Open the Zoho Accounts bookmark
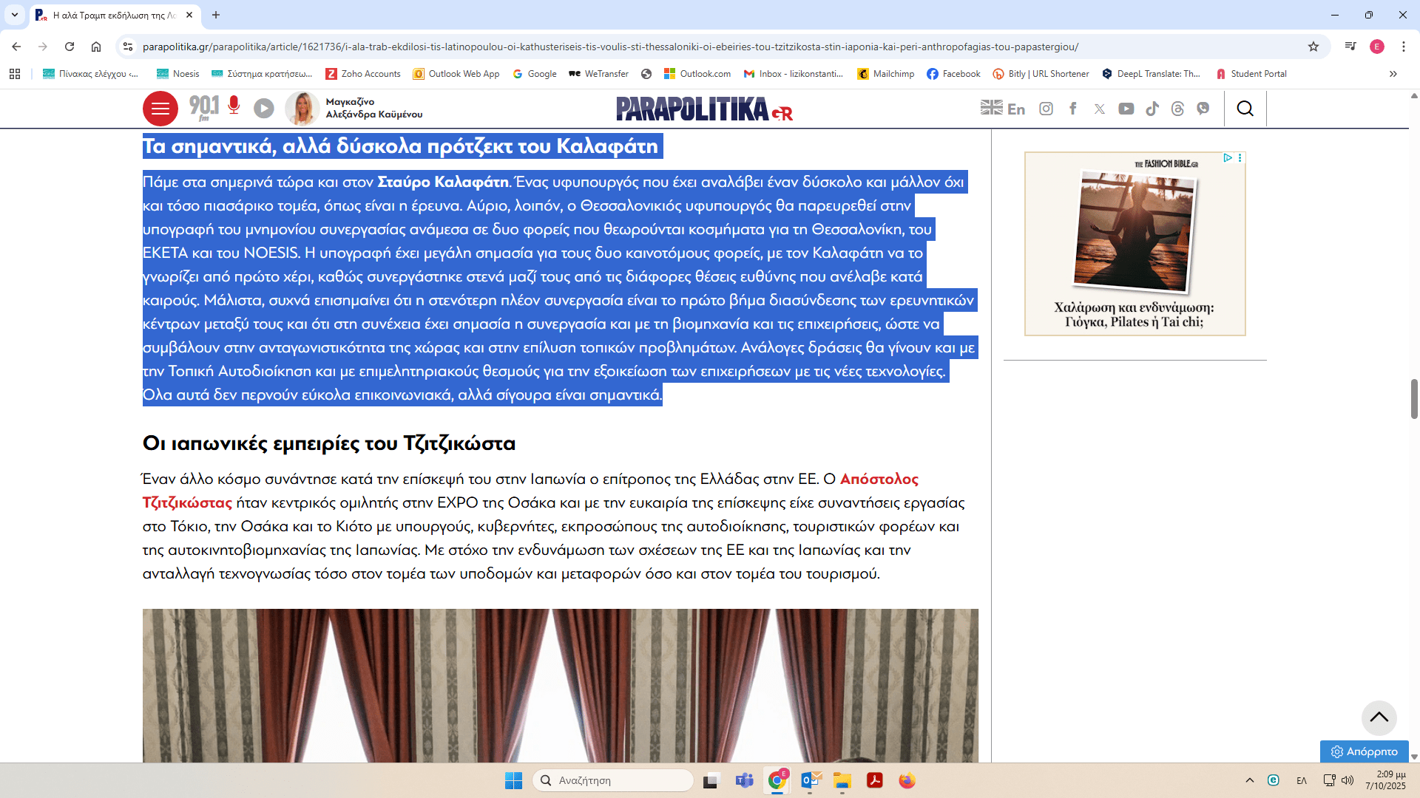The width and height of the screenshot is (1420, 798). pyautogui.click(x=363, y=74)
